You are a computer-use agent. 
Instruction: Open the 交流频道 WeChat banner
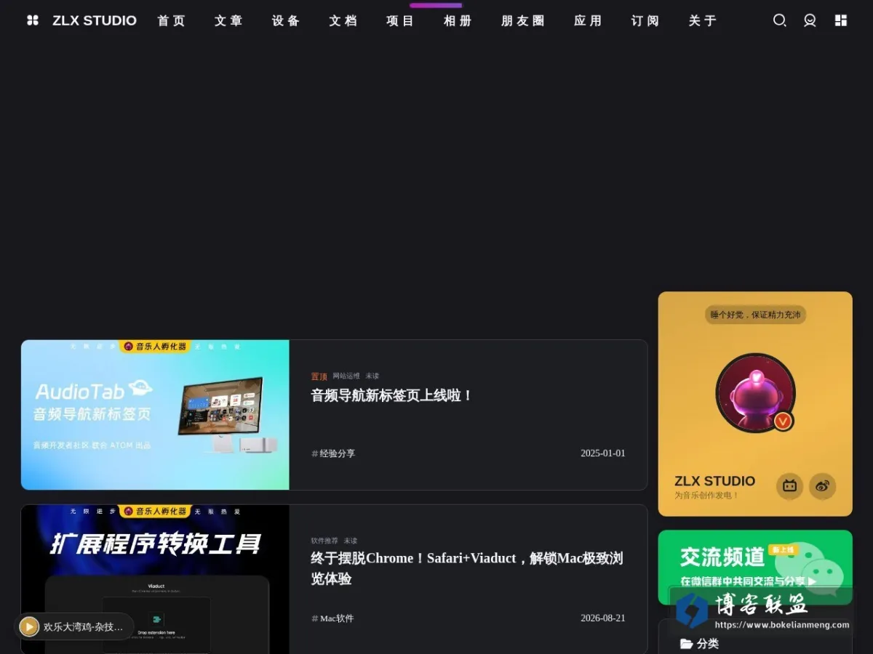pyautogui.click(x=755, y=567)
